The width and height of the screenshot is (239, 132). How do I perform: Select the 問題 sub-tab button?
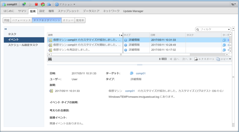coord(7,20)
